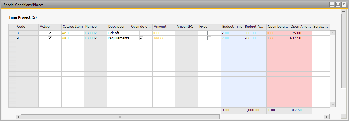Viewport: 349px width, 121px height.
Task: Click the link arrow in row 8 Catalog Item
Action: [x=64, y=33]
